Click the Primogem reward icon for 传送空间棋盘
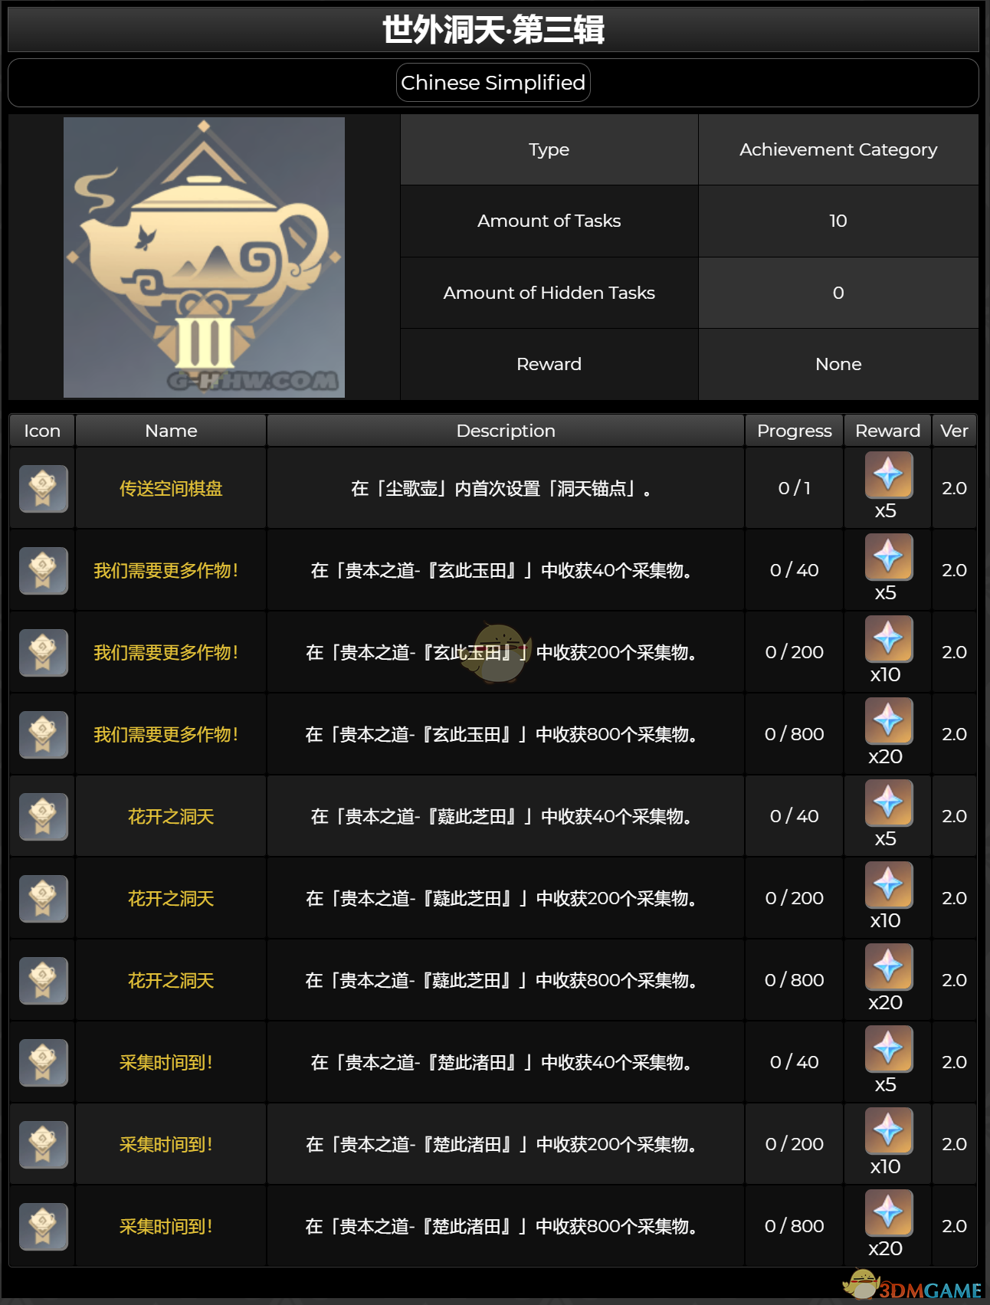The image size is (990, 1305). click(889, 475)
